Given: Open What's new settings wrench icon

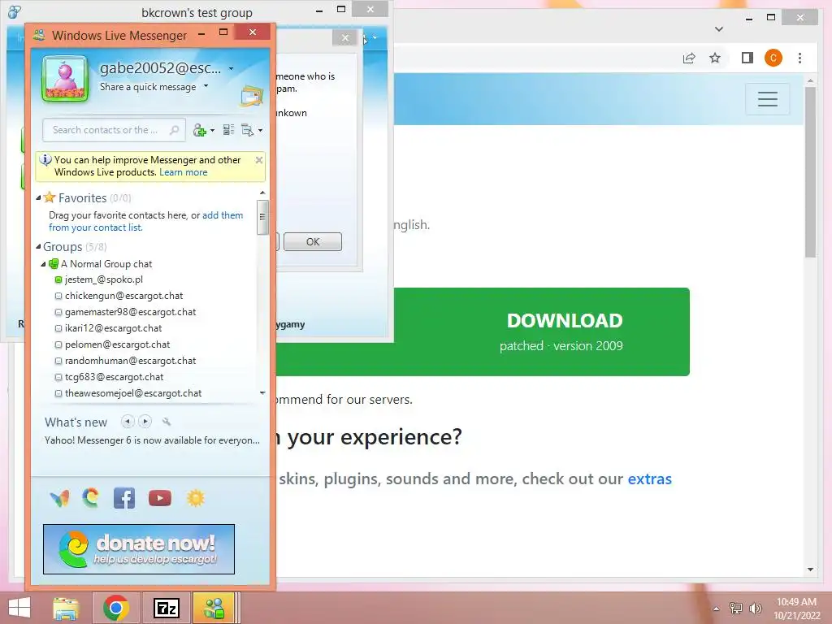Looking at the screenshot, I should pos(166,422).
